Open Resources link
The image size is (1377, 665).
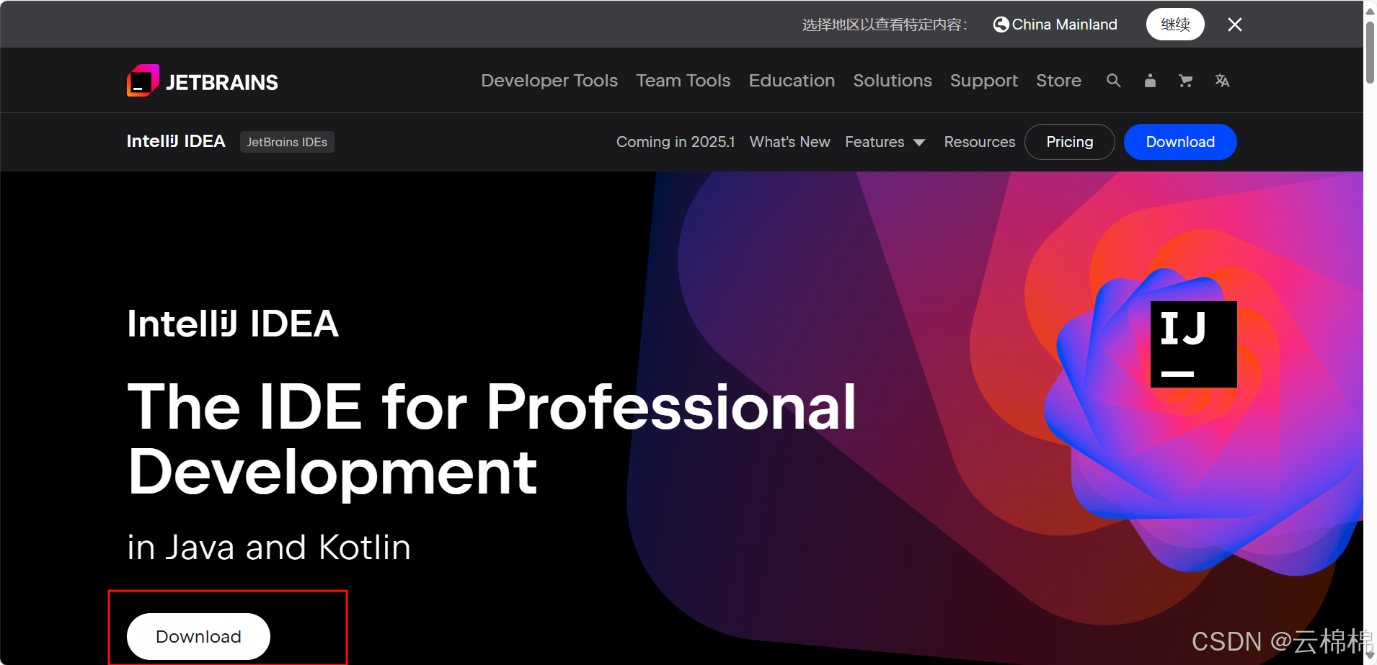pos(980,142)
